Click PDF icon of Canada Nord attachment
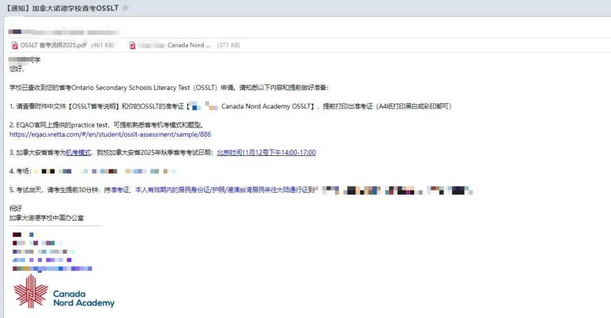The width and height of the screenshot is (611, 318). 132,46
